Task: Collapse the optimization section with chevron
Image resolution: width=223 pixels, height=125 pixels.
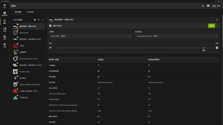Action: (218, 26)
